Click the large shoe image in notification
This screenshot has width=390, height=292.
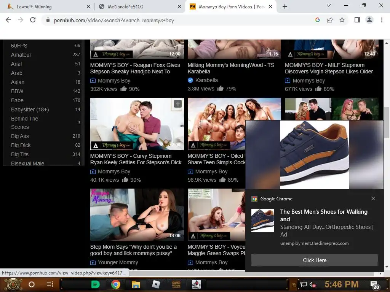click(x=314, y=155)
